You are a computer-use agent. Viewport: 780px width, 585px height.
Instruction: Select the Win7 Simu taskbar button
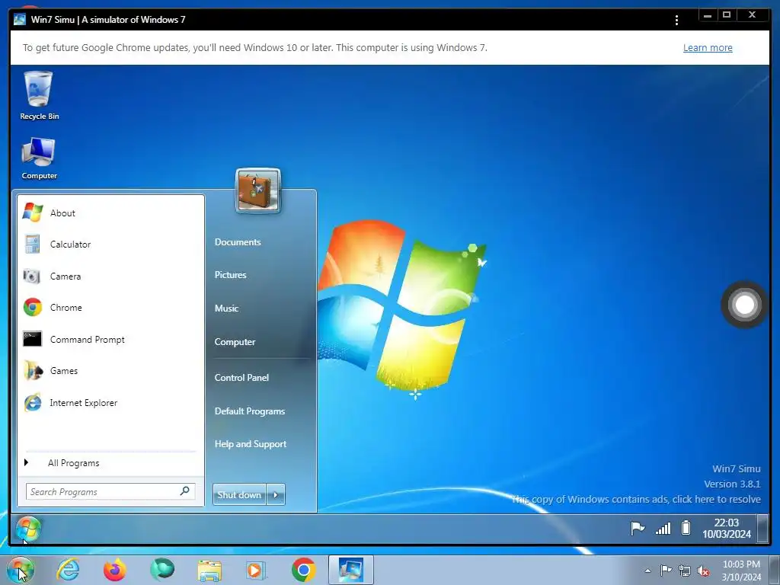pos(350,570)
